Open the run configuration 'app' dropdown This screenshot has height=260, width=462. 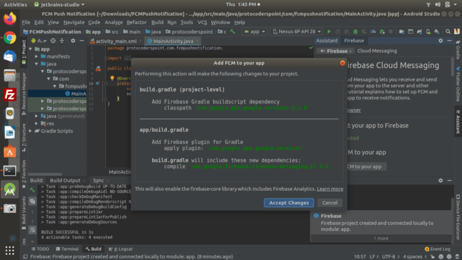[x=254, y=31]
